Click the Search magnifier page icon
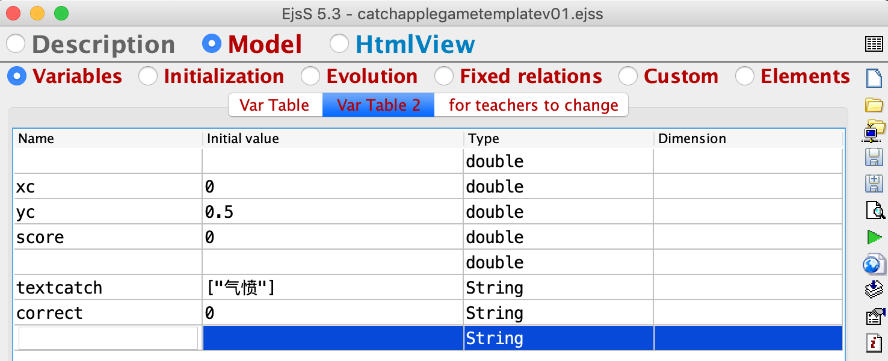 click(874, 210)
